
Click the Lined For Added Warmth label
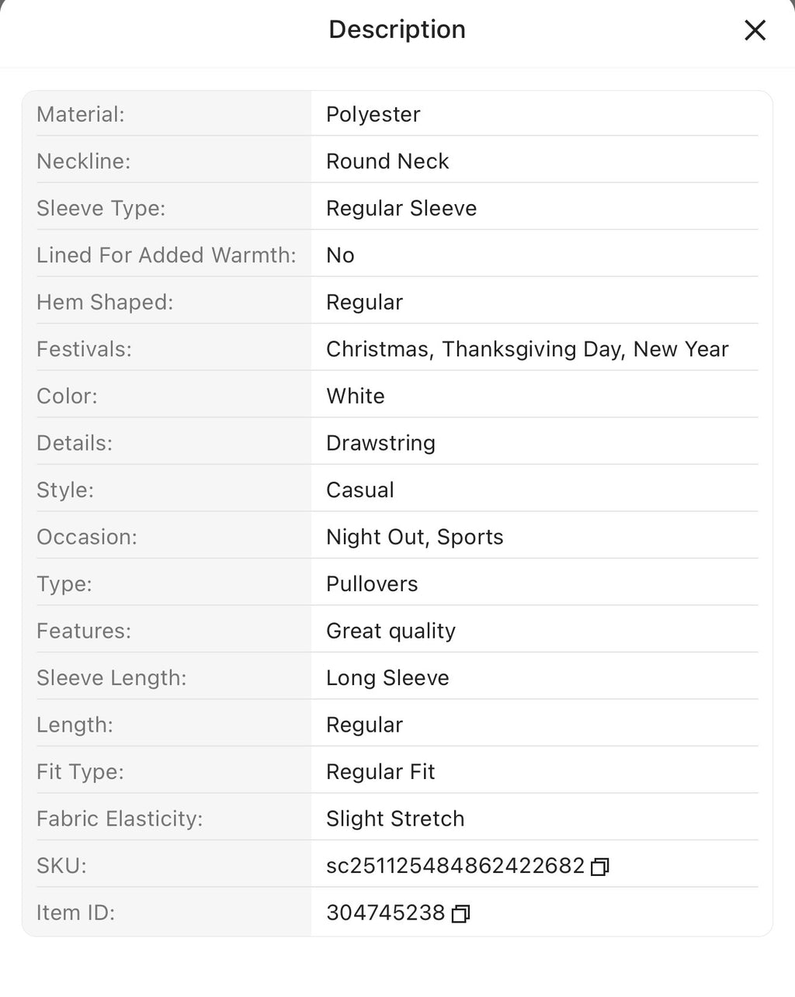coord(166,255)
